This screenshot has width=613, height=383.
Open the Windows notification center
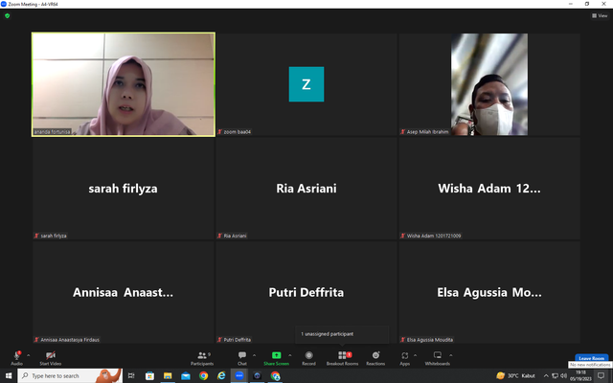pos(602,375)
